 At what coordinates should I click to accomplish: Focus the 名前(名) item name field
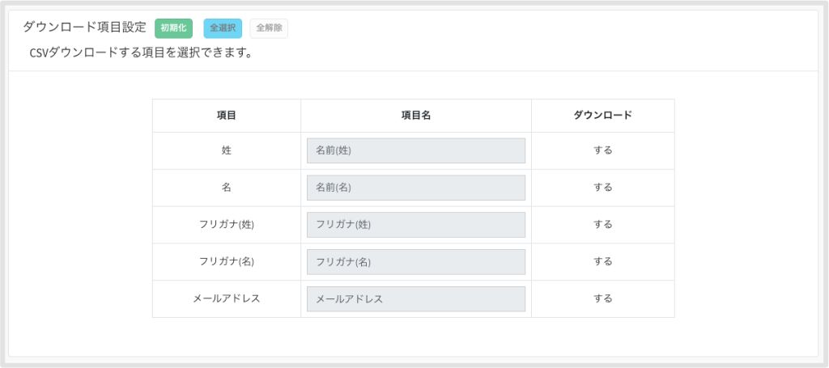point(416,188)
